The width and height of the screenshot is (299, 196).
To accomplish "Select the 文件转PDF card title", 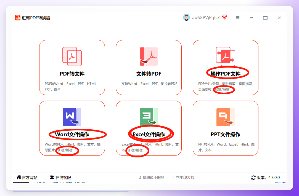I will click(x=149, y=74).
